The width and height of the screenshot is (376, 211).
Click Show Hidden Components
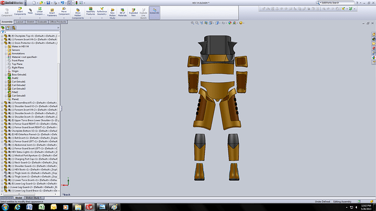(78, 14)
